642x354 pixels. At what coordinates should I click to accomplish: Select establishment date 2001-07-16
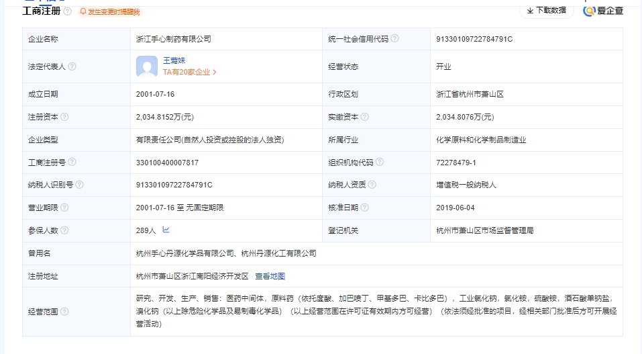155,94
